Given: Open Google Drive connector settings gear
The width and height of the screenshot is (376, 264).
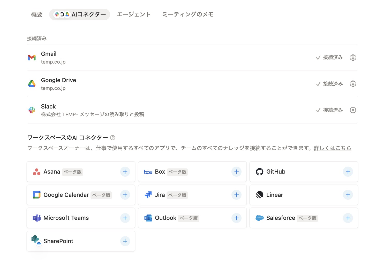Looking at the screenshot, I should click(353, 84).
